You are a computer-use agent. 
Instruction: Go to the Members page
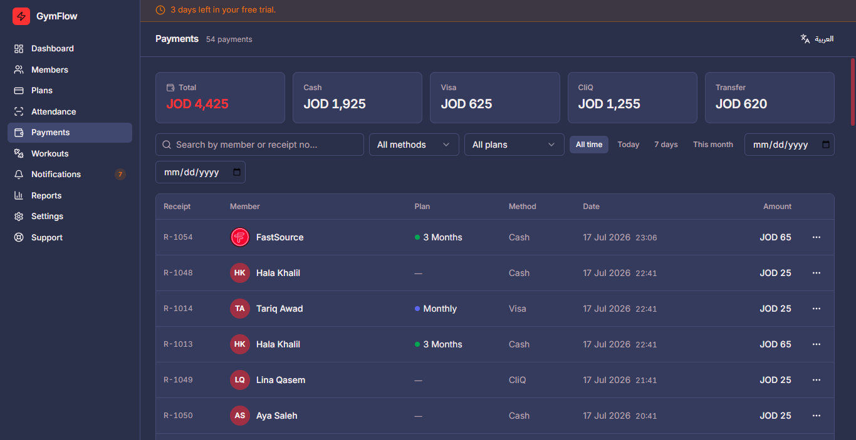[70, 69]
